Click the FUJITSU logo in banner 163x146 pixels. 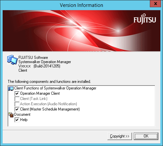[145, 19]
